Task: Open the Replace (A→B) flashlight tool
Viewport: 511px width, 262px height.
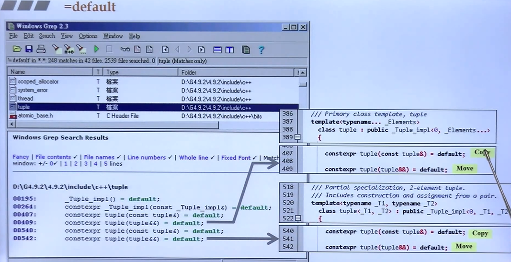Action: (68, 49)
